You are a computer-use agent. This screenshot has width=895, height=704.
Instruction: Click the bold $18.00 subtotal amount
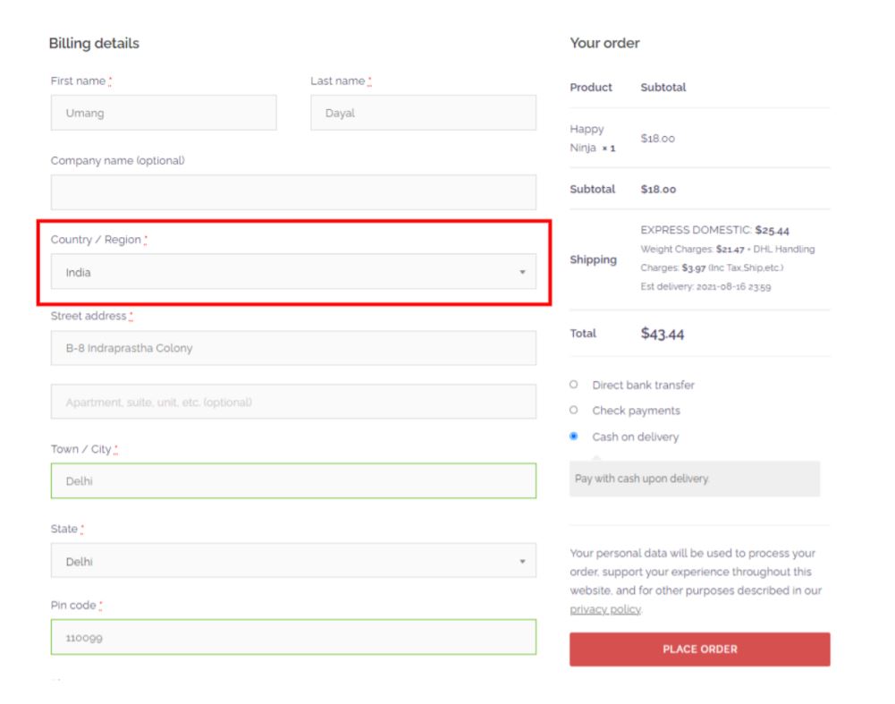coord(658,189)
